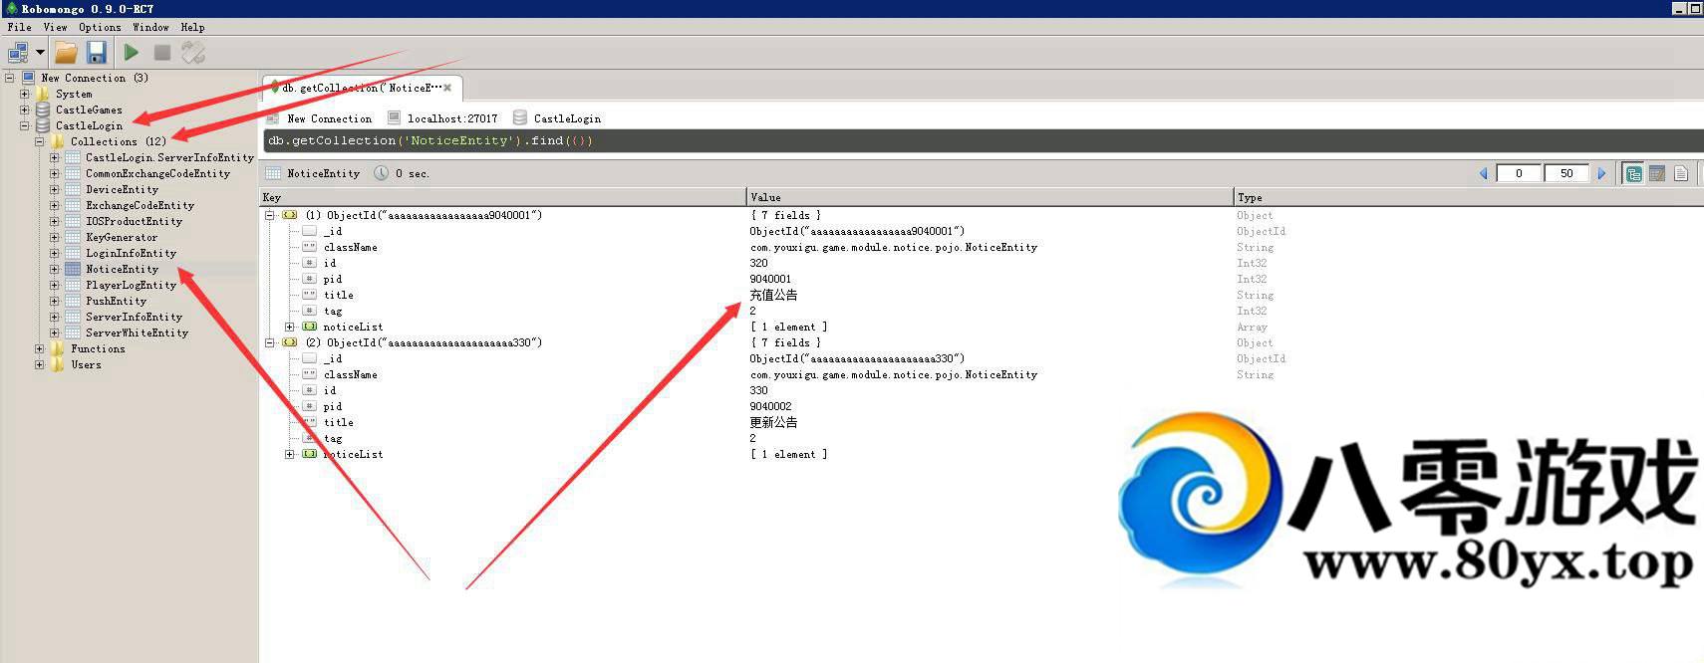Screen dimensions: 1704x663
Task: Collapse the first ObjectId document row
Action: click(270, 215)
